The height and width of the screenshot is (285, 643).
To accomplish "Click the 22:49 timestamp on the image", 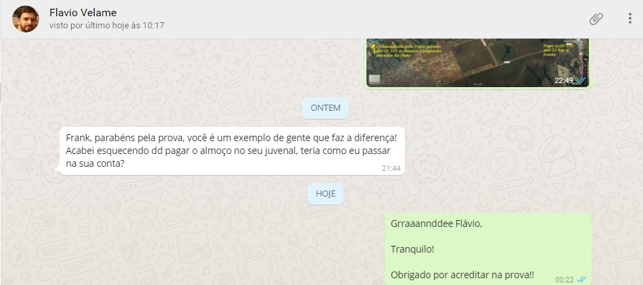I will tap(564, 80).
